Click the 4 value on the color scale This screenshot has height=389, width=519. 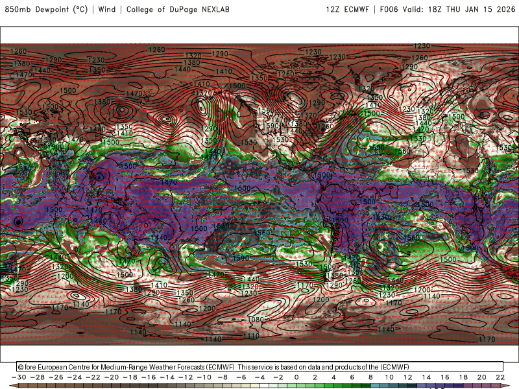333,377
